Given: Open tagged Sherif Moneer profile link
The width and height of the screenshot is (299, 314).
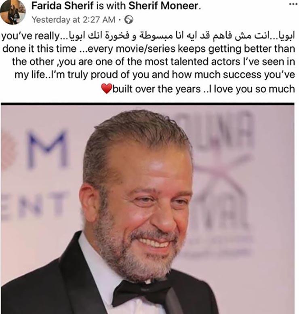Looking at the screenshot, I should tap(164, 6).
